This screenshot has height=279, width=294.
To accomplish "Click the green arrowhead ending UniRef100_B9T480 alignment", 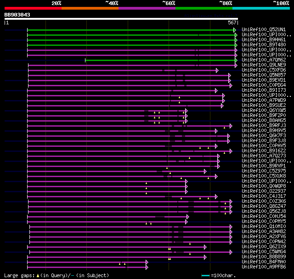I will click(x=236, y=45).
